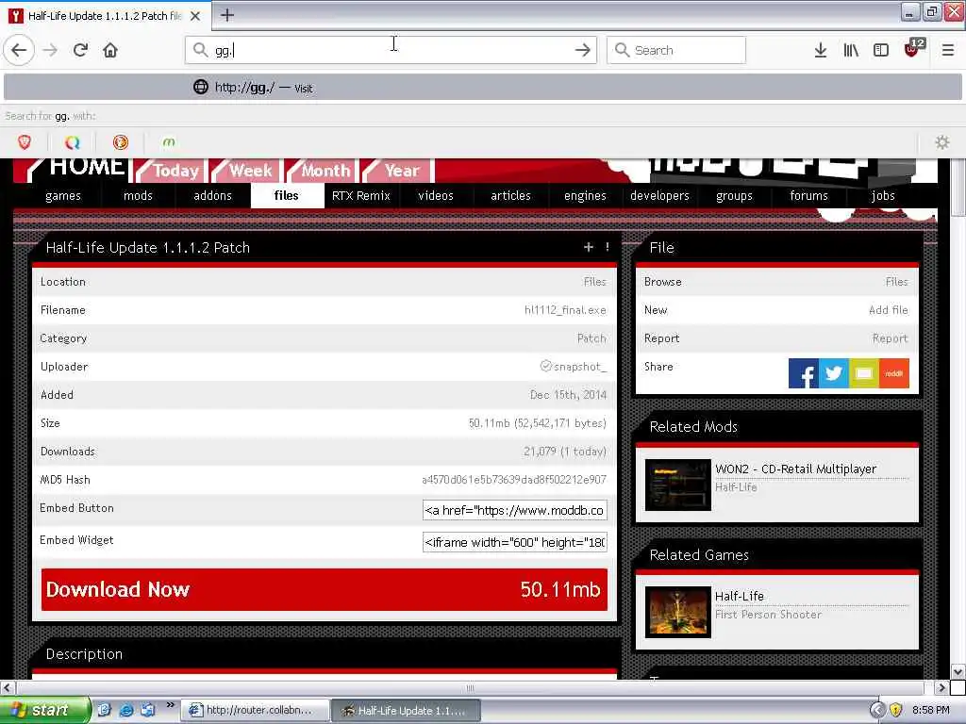Viewport: 966px width, 724px height.
Task: Visit the http://gg./ suggestion
Action: [482, 88]
